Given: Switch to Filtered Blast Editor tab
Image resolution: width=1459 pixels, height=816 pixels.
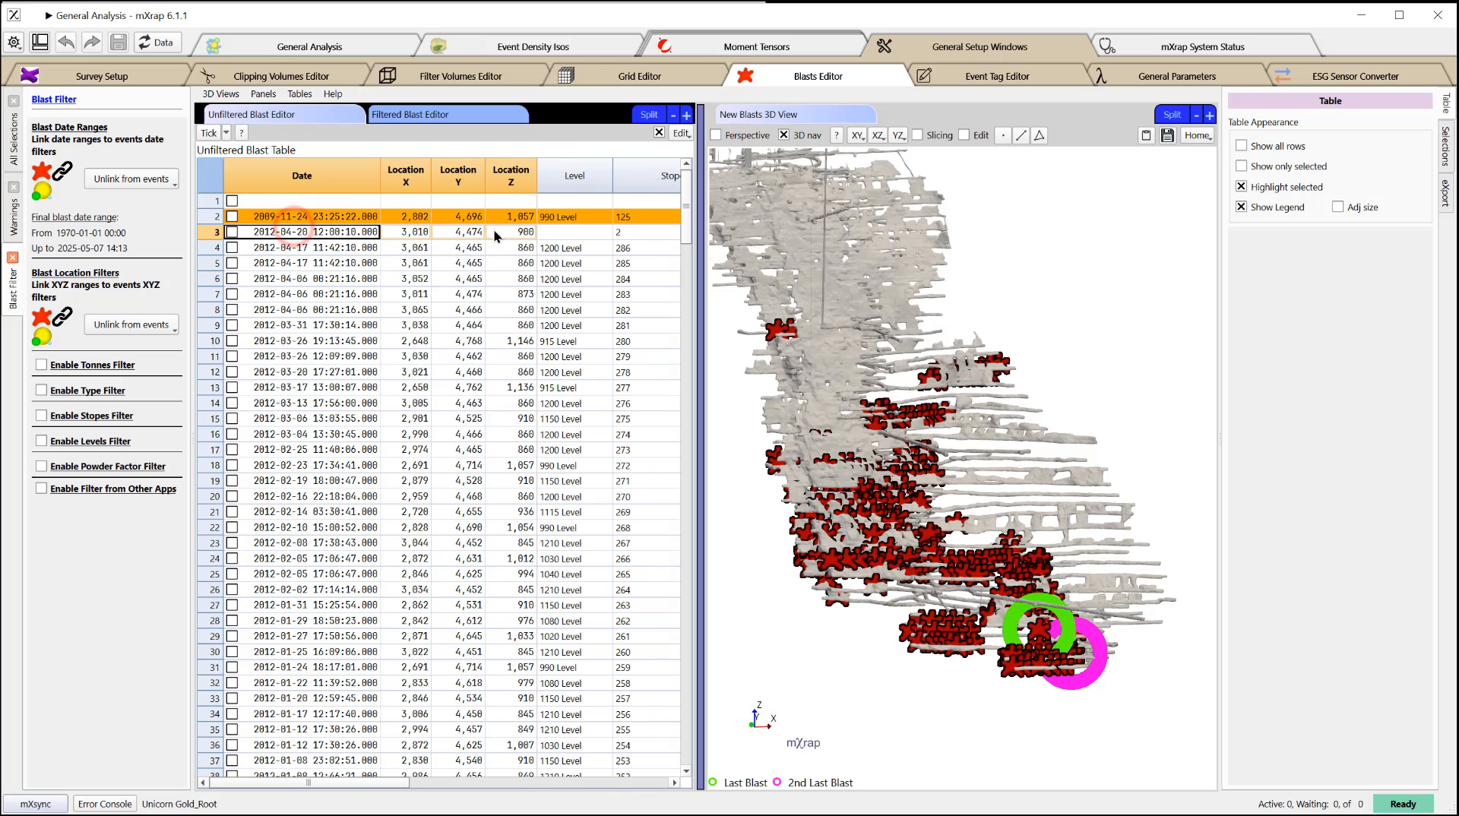Looking at the screenshot, I should click(x=447, y=114).
